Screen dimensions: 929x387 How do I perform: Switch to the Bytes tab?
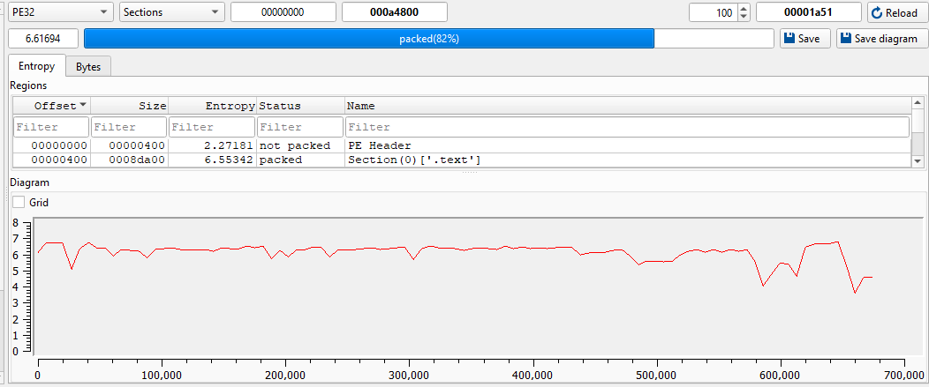(x=87, y=67)
